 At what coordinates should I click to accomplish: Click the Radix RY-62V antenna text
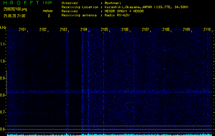coord(117,15)
